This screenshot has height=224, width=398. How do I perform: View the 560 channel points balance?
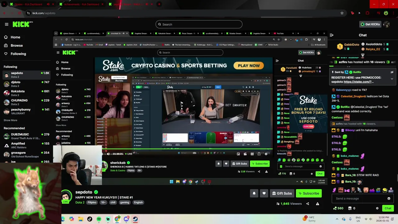(338, 208)
